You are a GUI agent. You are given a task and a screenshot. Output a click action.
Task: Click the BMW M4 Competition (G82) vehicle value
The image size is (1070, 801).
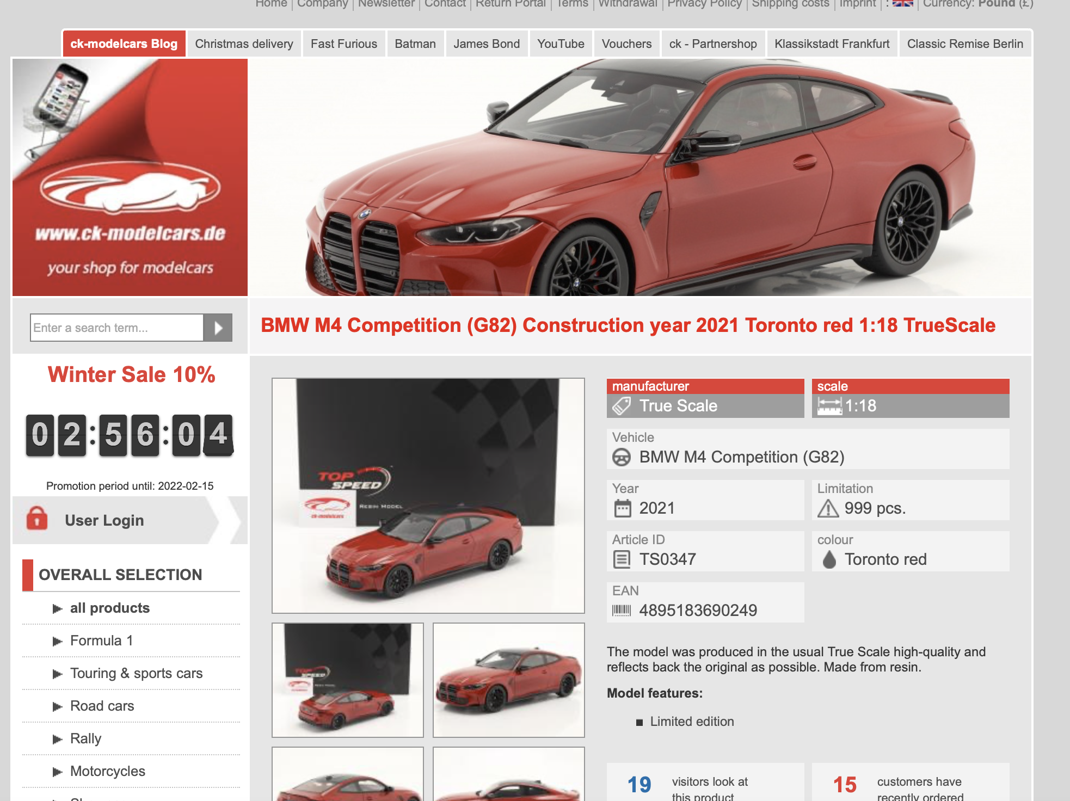(x=742, y=457)
